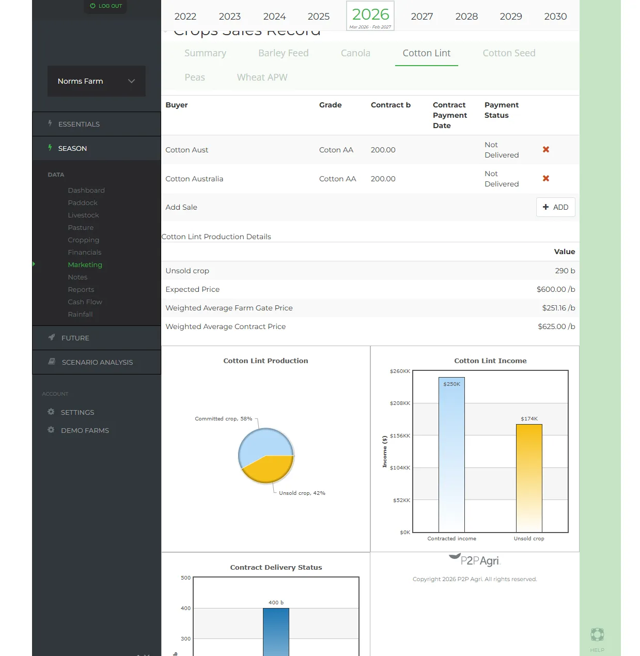640x656 pixels.
Task: Open the Help lifebuoy icon
Action: (597, 634)
